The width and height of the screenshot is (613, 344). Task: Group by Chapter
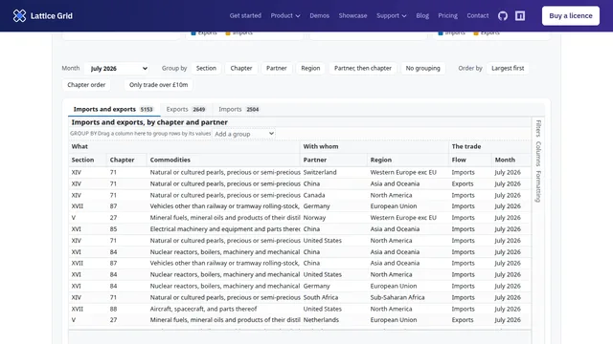click(x=241, y=68)
